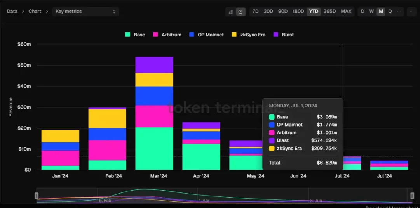This screenshot has width=420, height=208.
Task: Open the Key metrics dropdown
Action: tap(85, 12)
